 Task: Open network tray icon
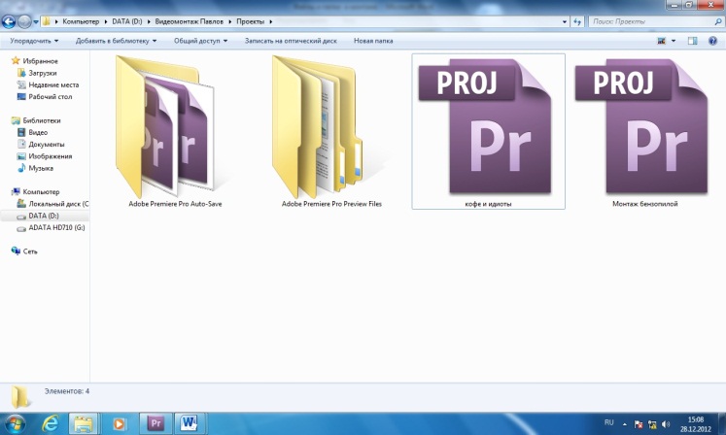coord(652,424)
